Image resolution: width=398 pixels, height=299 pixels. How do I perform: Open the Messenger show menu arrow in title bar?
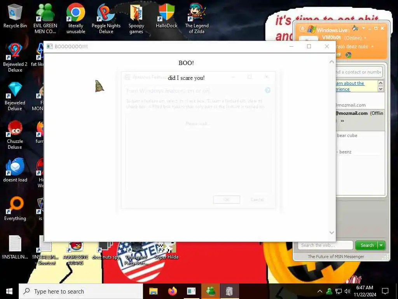point(363,28)
